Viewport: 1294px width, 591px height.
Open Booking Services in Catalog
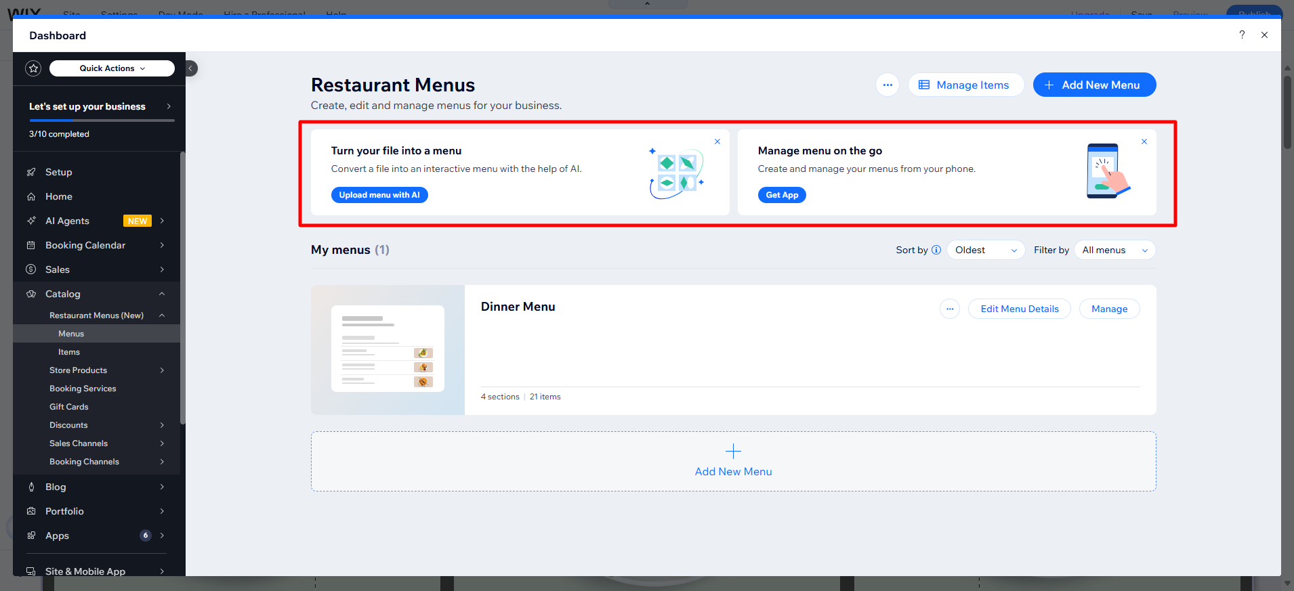[96, 389]
